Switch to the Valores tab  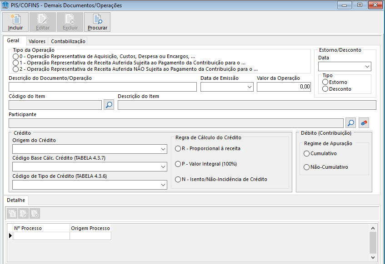[37, 41]
